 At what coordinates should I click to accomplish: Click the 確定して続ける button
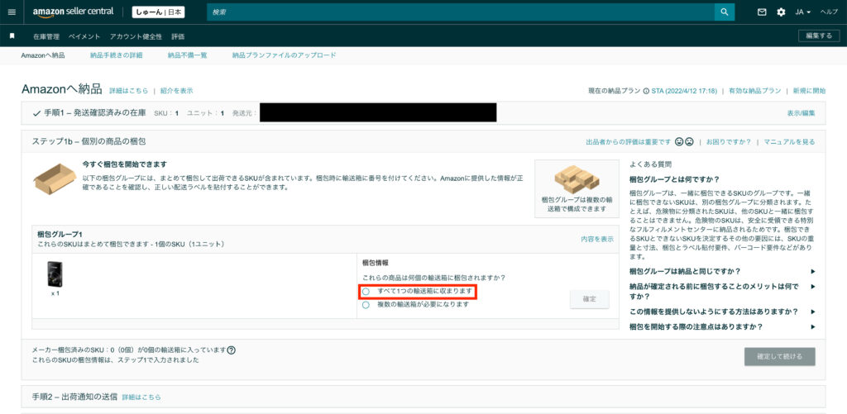(779, 357)
